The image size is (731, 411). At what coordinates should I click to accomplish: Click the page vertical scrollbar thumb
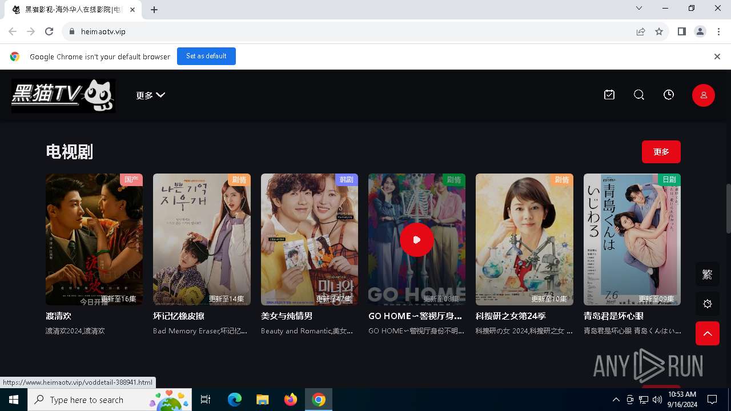click(728, 208)
